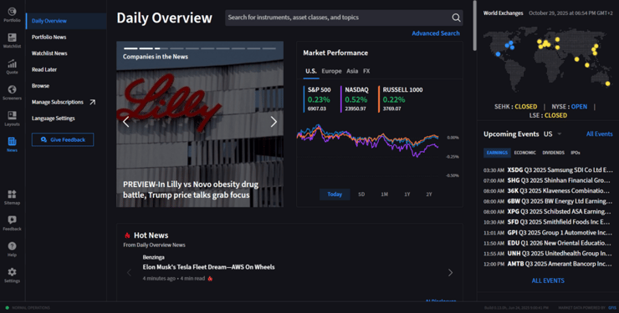
Task: Select the RUSSELL 1000 index tile
Action: [x=402, y=98]
